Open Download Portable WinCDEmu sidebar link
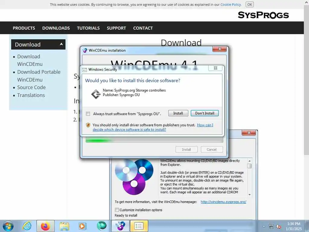 [39, 76]
